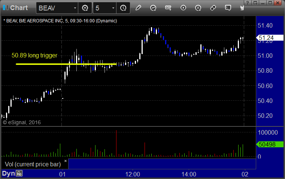Click the 51.40 price axis label
The height and width of the screenshot is (179, 285).
coord(265,25)
